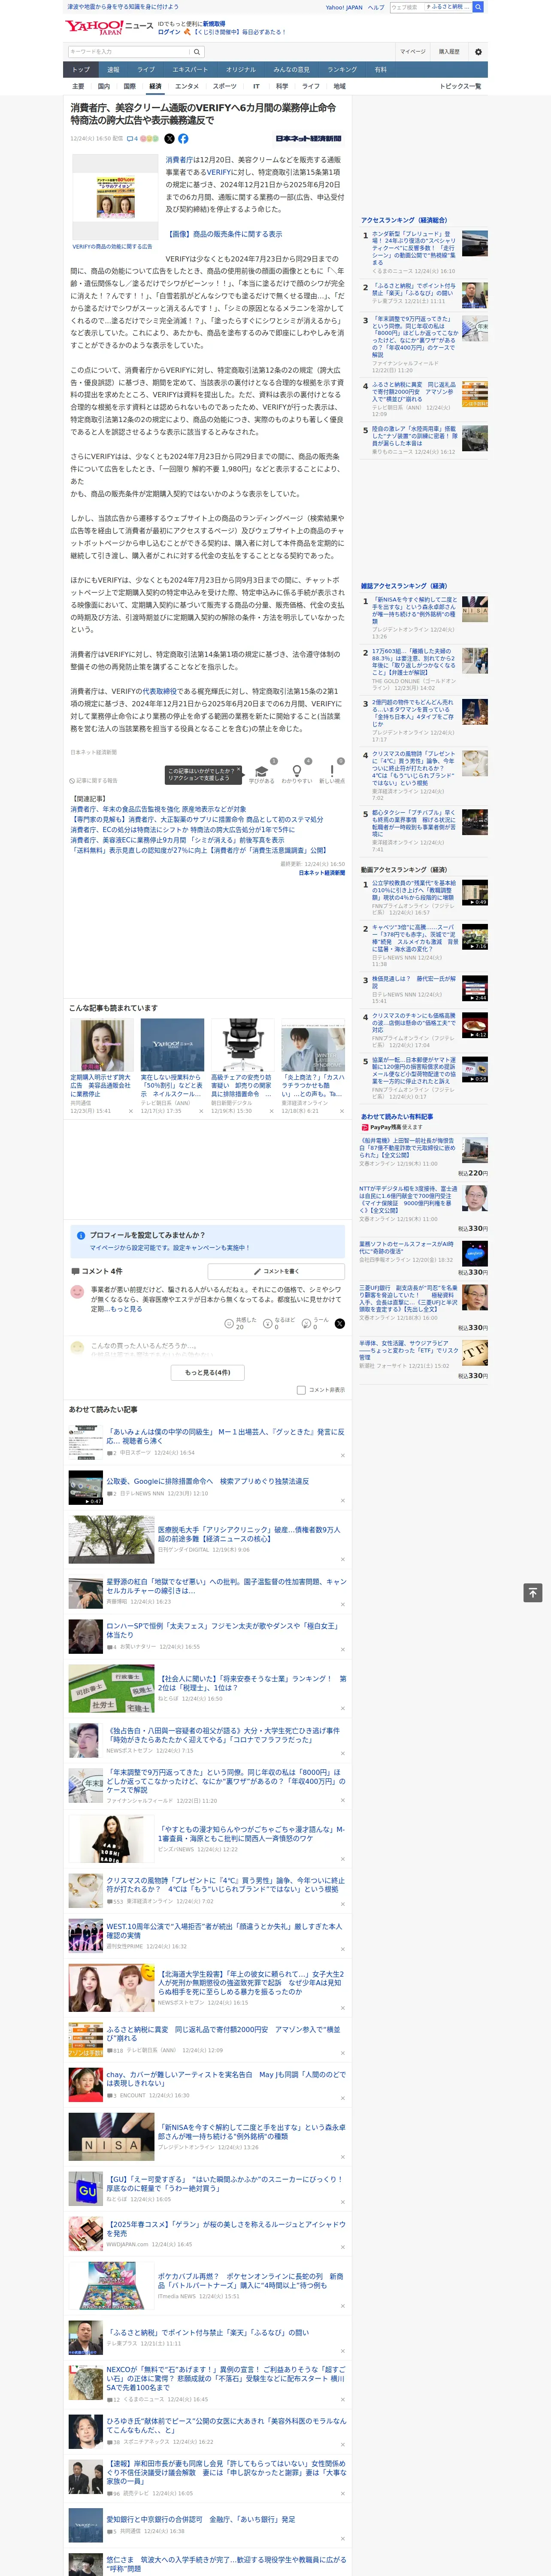Share article on X near headline
The image size is (551, 2576).
[169, 139]
